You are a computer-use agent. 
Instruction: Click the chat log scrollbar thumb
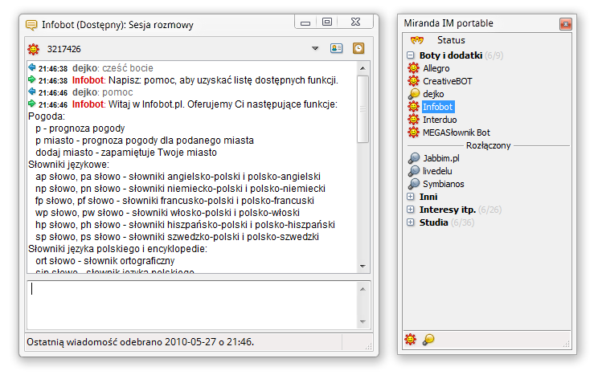click(362, 109)
